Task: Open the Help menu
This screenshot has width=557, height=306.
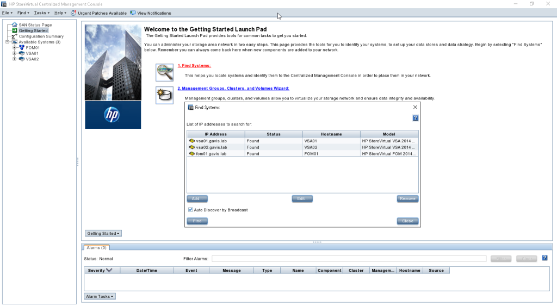Action: (x=60, y=13)
